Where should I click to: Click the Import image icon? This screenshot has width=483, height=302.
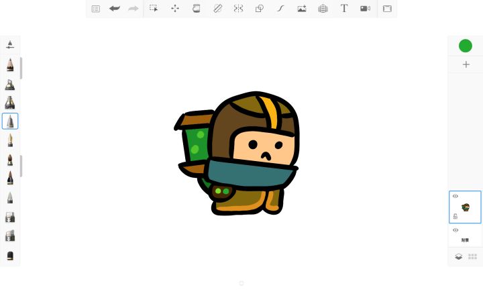(302, 9)
